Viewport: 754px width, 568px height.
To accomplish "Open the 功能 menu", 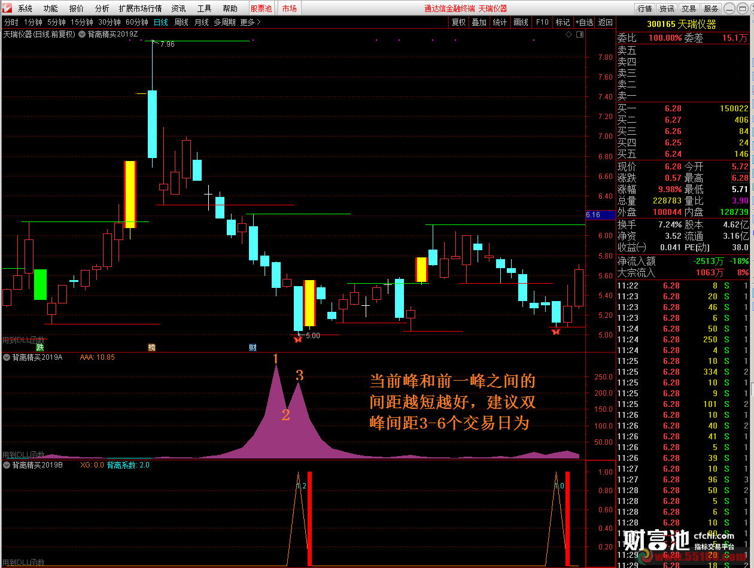I will pos(51,8).
